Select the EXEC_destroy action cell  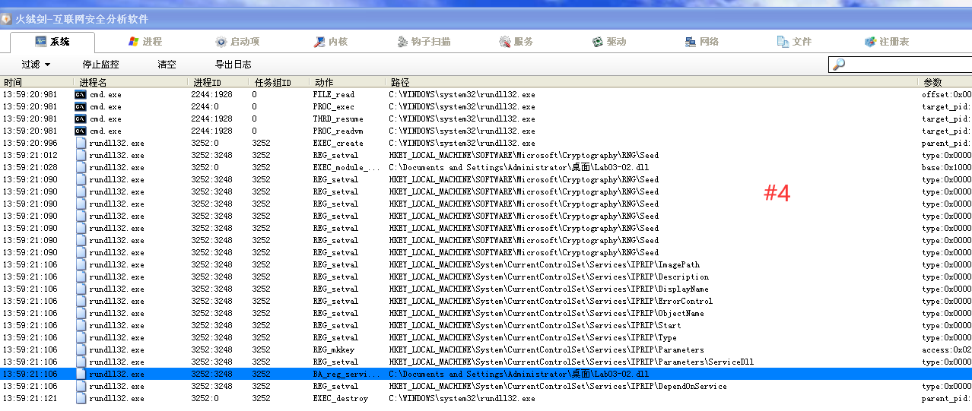341,399
